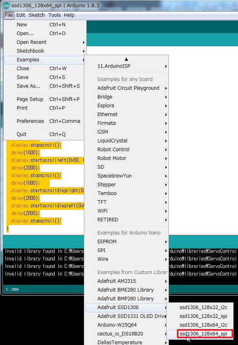Expand Bridge examples submenu

[127, 97]
